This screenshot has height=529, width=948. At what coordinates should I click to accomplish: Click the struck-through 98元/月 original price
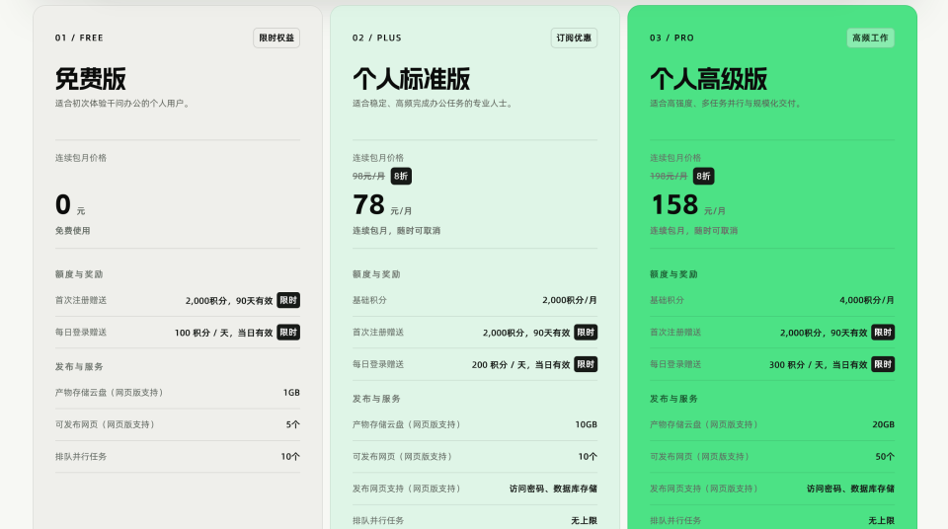click(x=368, y=176)
